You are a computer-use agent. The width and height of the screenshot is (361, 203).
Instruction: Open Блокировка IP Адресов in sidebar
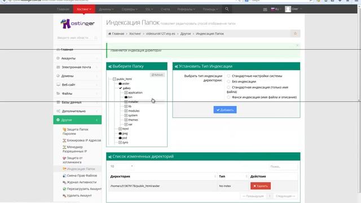(82, 140)
